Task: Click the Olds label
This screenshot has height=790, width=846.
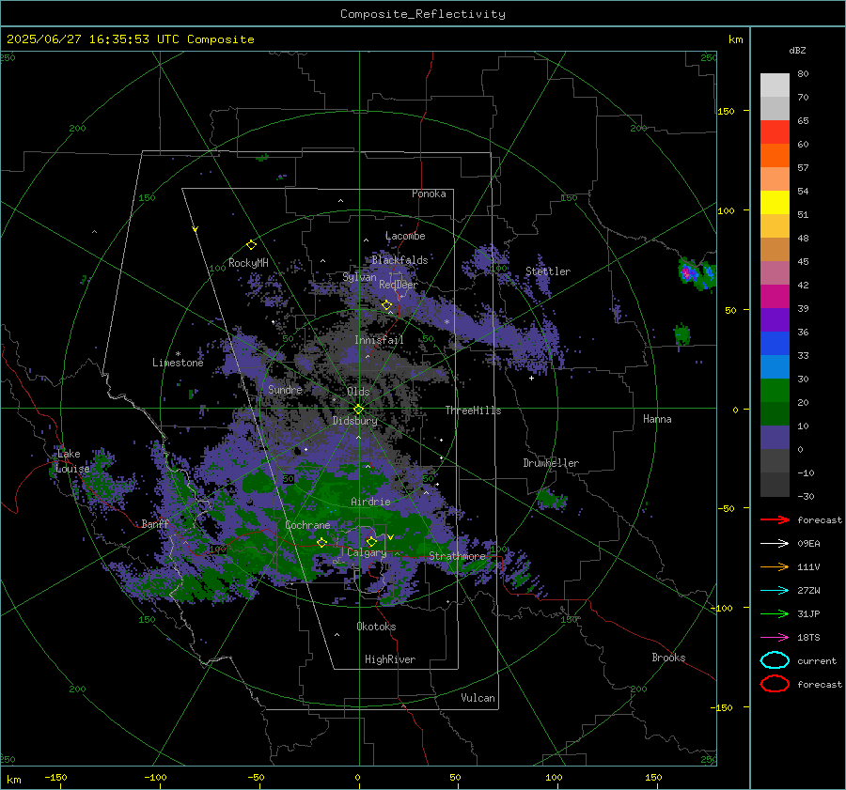Action: click(358, 392)
